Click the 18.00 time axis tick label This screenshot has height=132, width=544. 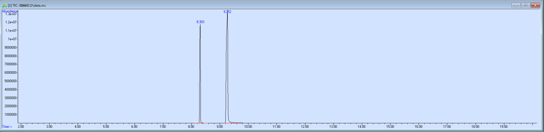475,127
